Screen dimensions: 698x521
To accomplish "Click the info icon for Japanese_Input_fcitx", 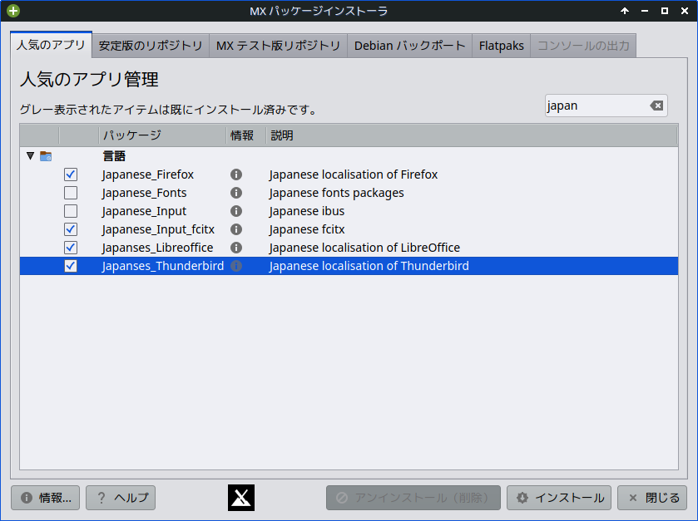I will click(236, 229).
